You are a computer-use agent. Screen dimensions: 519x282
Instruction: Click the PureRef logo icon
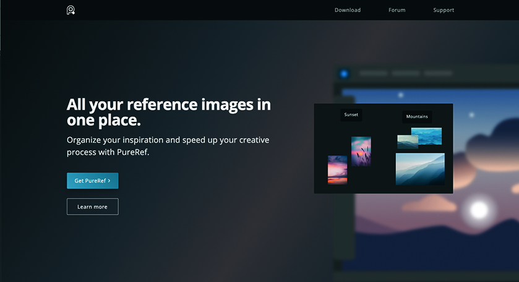[x=71, y=11]
